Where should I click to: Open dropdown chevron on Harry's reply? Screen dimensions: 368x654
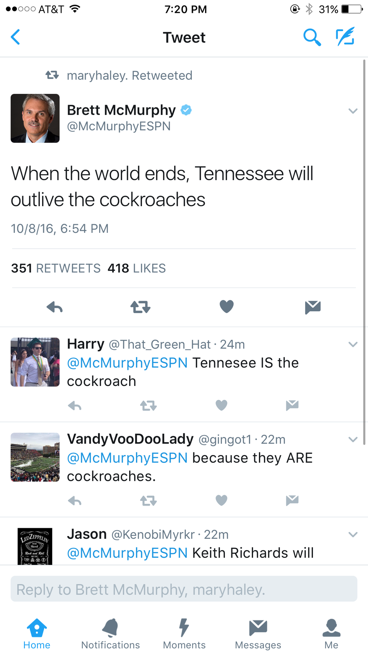(x=353, y=344)
